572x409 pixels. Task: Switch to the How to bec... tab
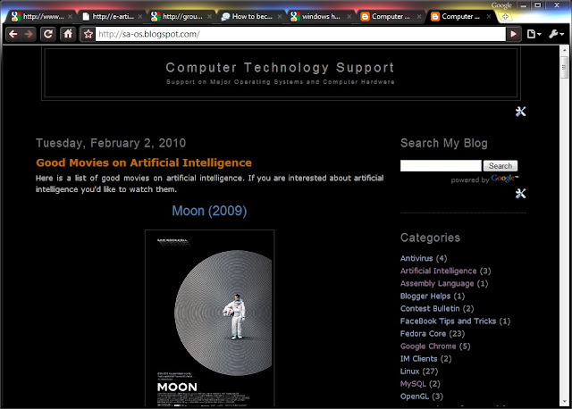tap(252, 16)
